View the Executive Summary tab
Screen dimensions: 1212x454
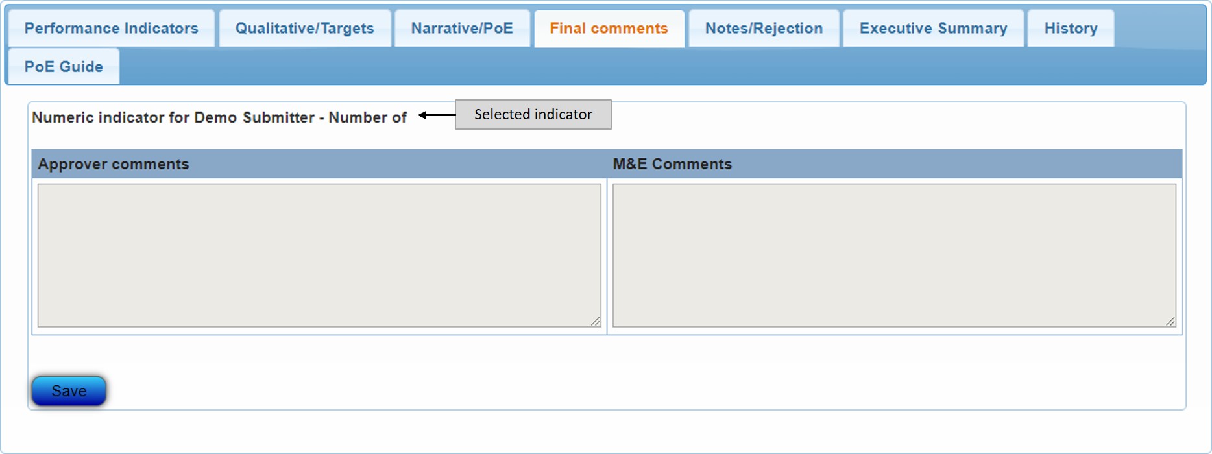(933, 29)
